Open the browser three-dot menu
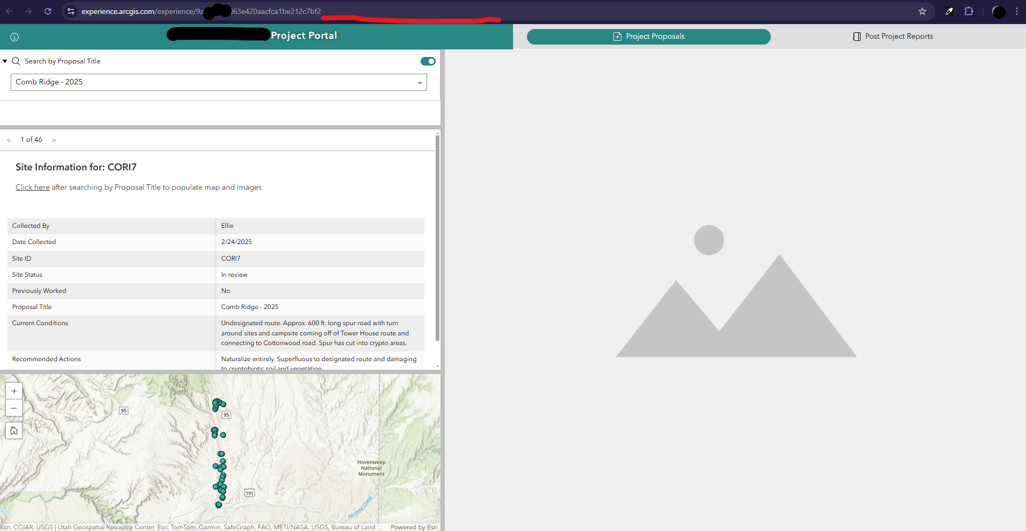The image size is (1026, 531). click(1016, 11)
